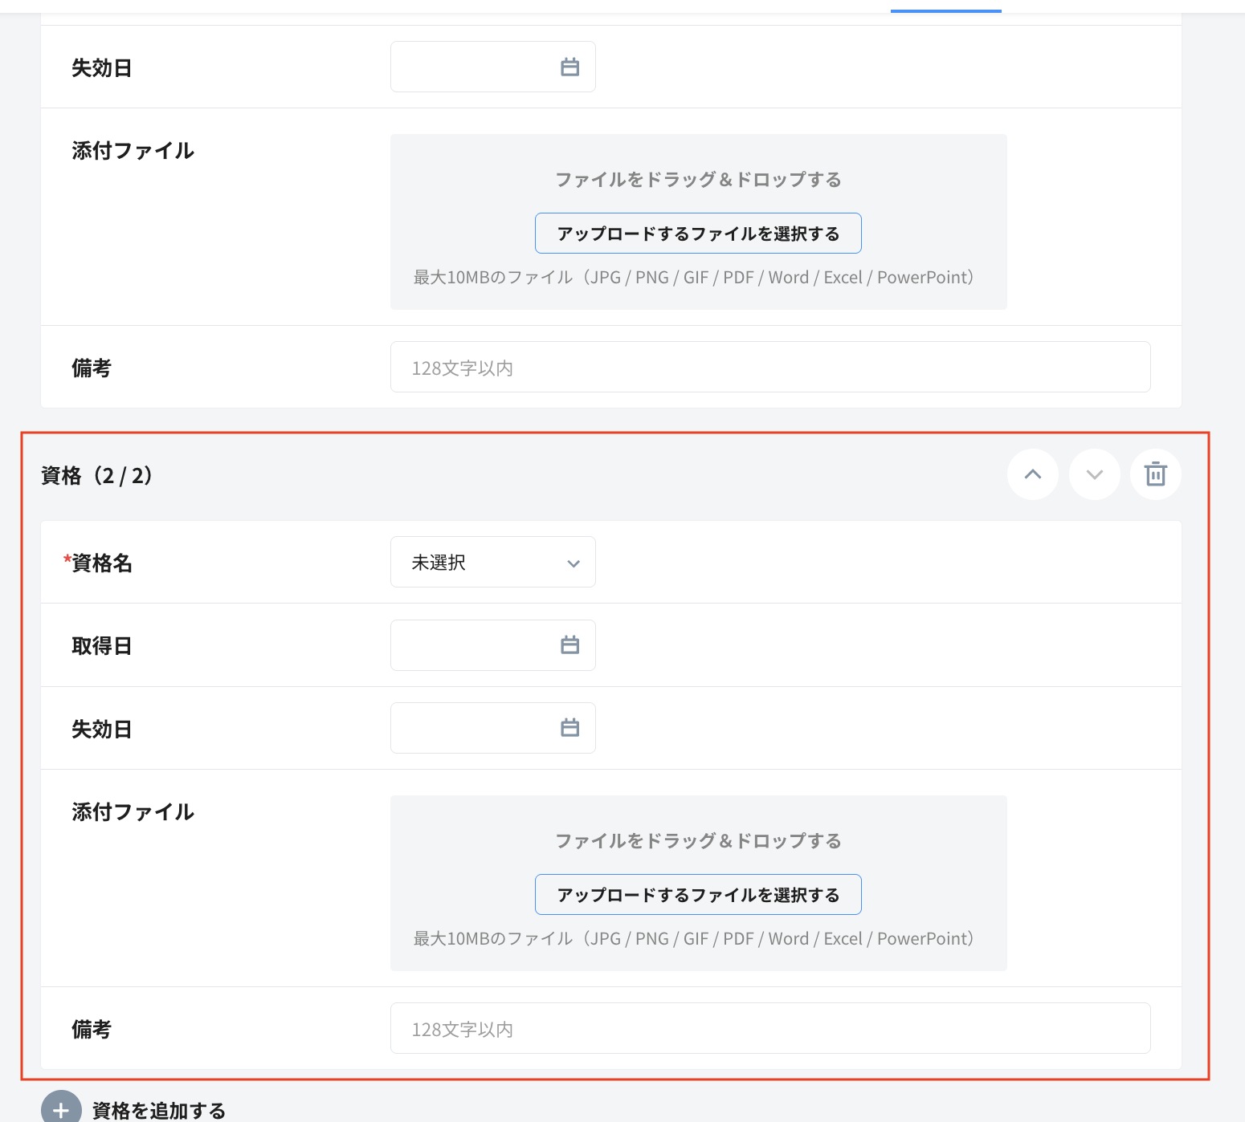Click the upper ファイルをドラッグ＆ドロップする drop zone text
Image resolution: width=1245 pixels, height=1122 pixels.
coord(698,180)
